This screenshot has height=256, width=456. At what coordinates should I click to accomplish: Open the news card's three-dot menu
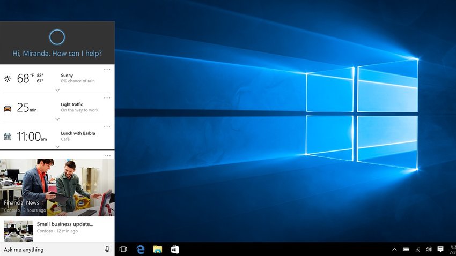[107, 156]
